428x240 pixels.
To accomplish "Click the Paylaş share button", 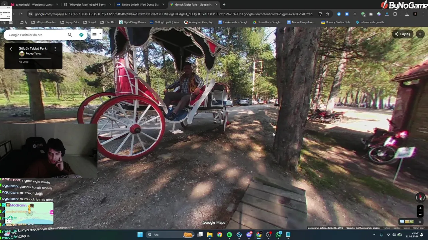I will pyautogui.click(x=402, y=34).
